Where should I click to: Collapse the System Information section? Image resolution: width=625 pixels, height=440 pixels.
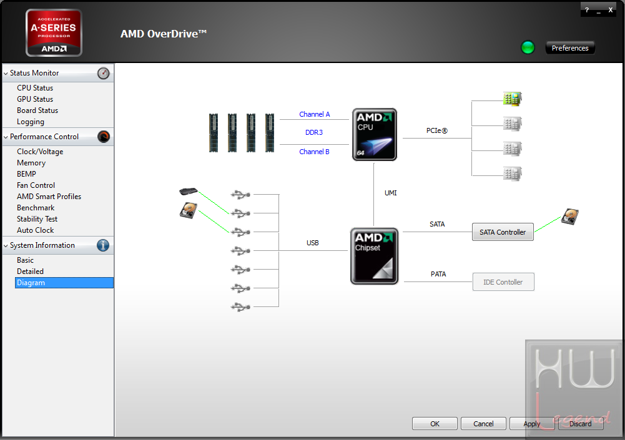pos(6,245)
